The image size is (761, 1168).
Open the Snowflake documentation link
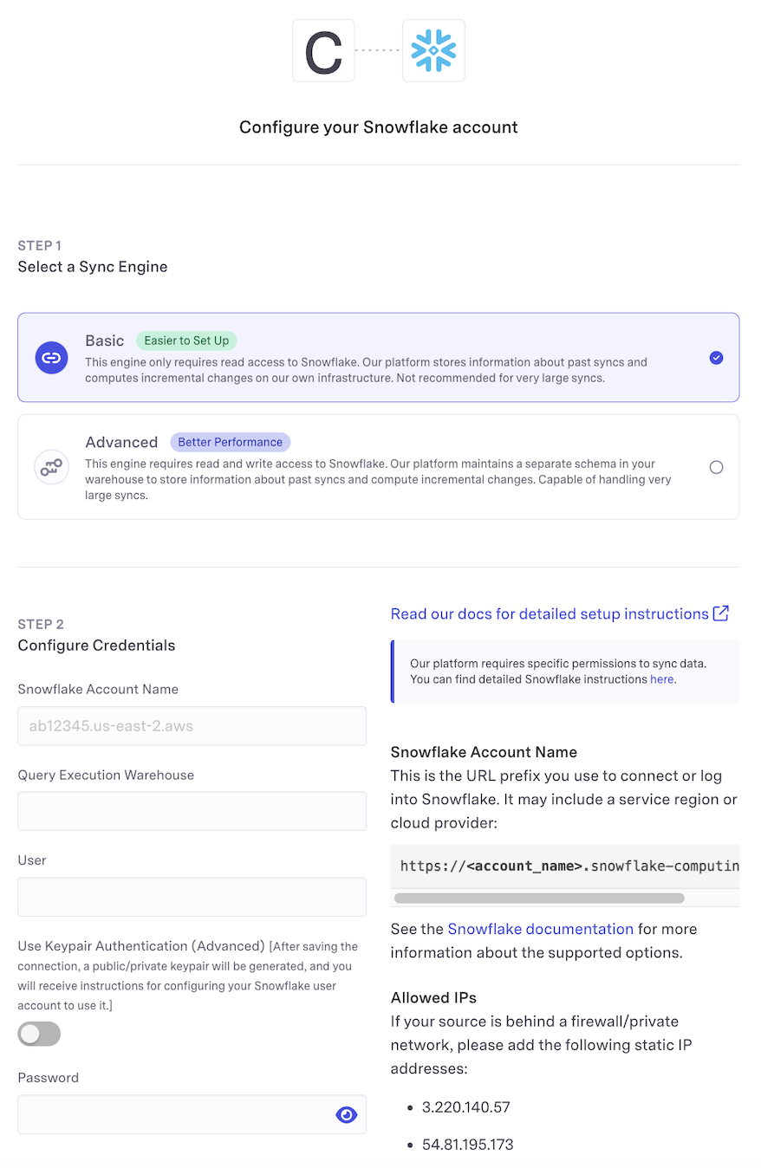coord(540,929)
